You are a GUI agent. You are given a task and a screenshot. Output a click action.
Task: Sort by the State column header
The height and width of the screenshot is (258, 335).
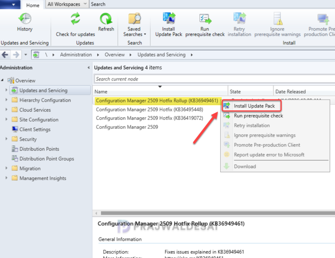tap(251, 91)
